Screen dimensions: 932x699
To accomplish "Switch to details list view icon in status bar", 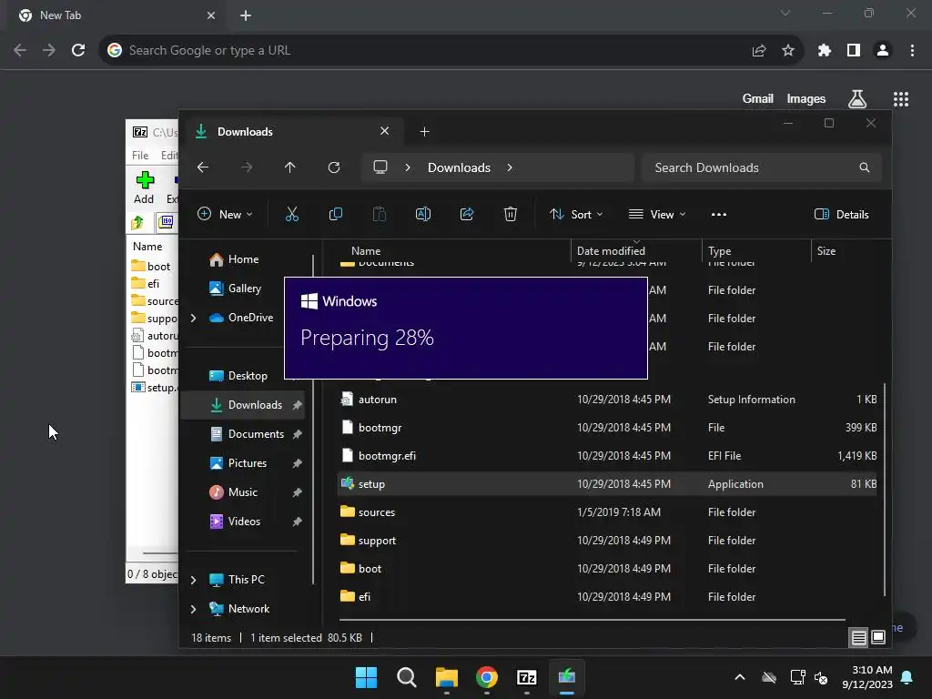I will 858,638.
